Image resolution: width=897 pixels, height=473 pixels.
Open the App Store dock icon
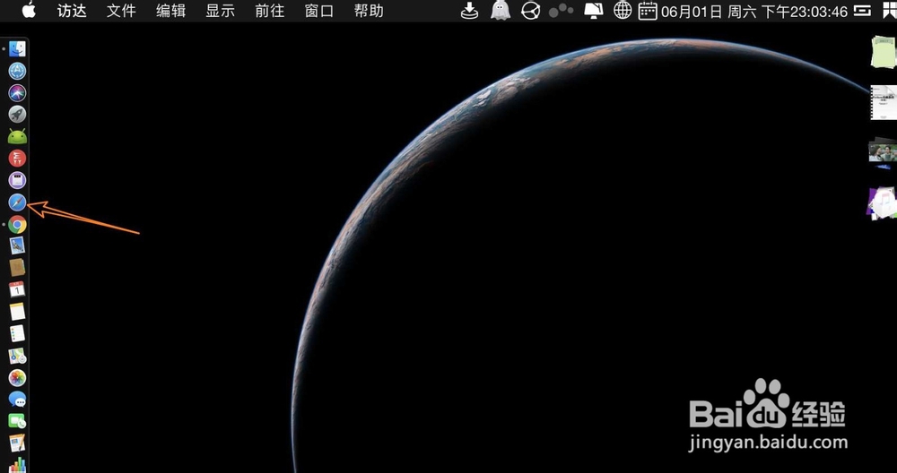click(x=17, y=71)
